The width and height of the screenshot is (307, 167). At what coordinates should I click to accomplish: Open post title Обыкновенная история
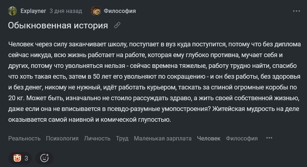(58, 25)
